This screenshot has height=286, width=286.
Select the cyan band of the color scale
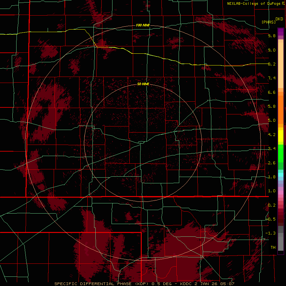(x=281, y=175)
